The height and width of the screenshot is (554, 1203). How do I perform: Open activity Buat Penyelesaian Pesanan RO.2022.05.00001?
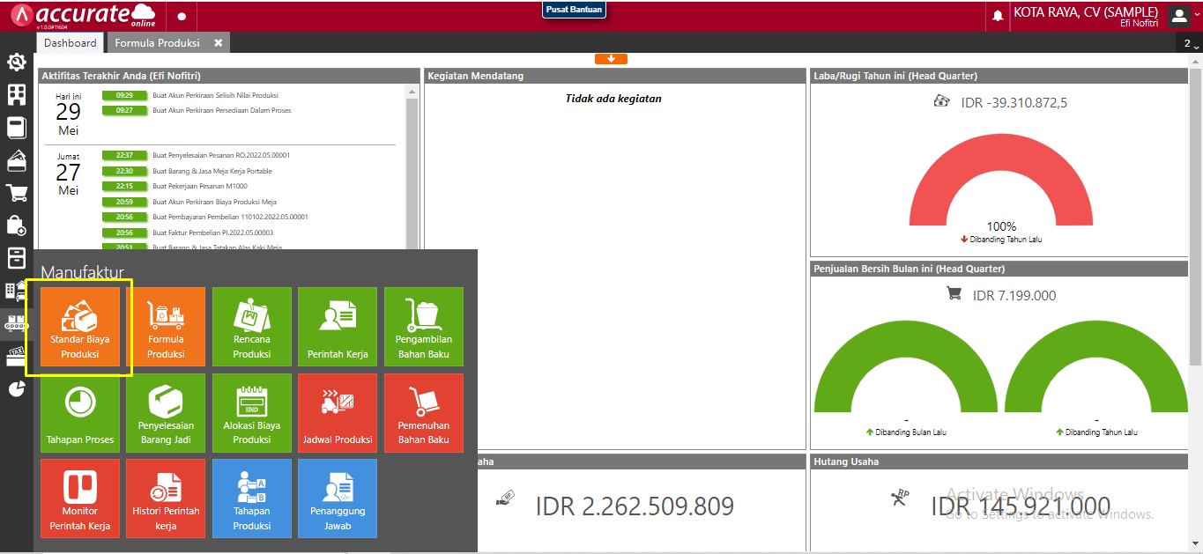(x=221, y=155)
